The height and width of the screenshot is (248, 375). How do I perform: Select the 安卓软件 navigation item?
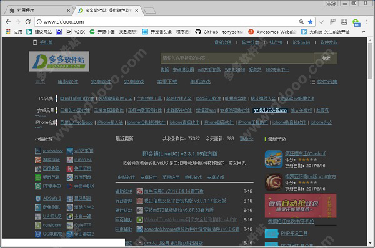pos(101,82)
